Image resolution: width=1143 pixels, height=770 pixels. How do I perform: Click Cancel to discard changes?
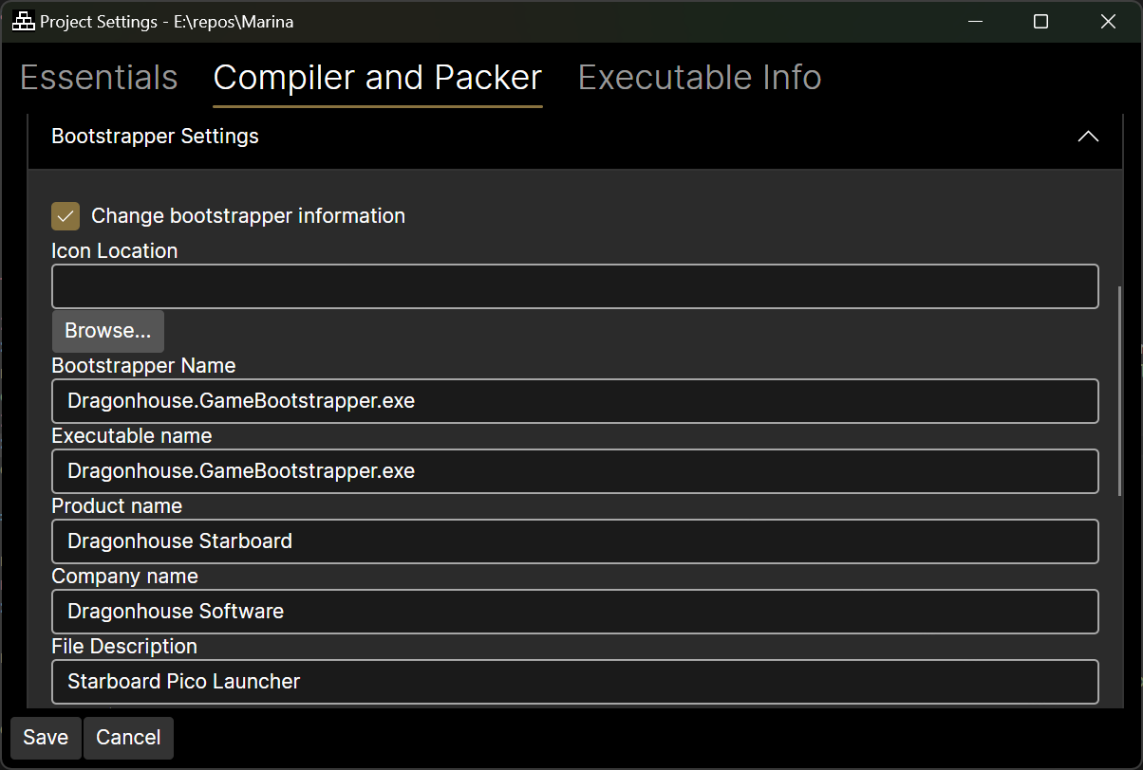click(128, 738)
